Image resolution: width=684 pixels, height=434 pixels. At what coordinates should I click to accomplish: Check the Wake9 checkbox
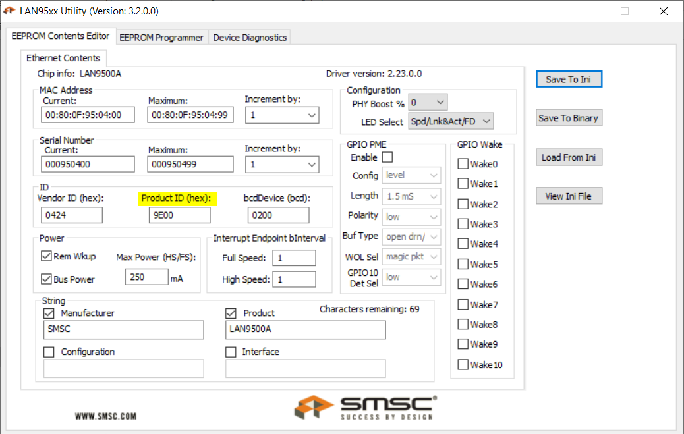pos(463,344)
